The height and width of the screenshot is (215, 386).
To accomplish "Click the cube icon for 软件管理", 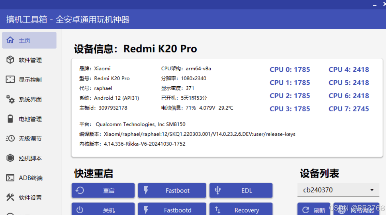I will (10, 60).
